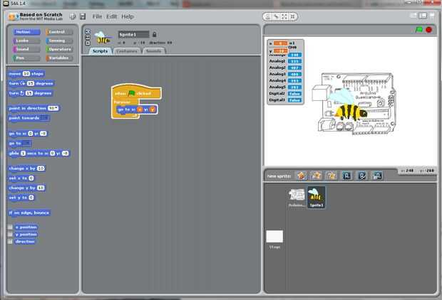Click the Analog1 sensor value on stage
This screenshot has height=300, width=442.
coord(295,61)
